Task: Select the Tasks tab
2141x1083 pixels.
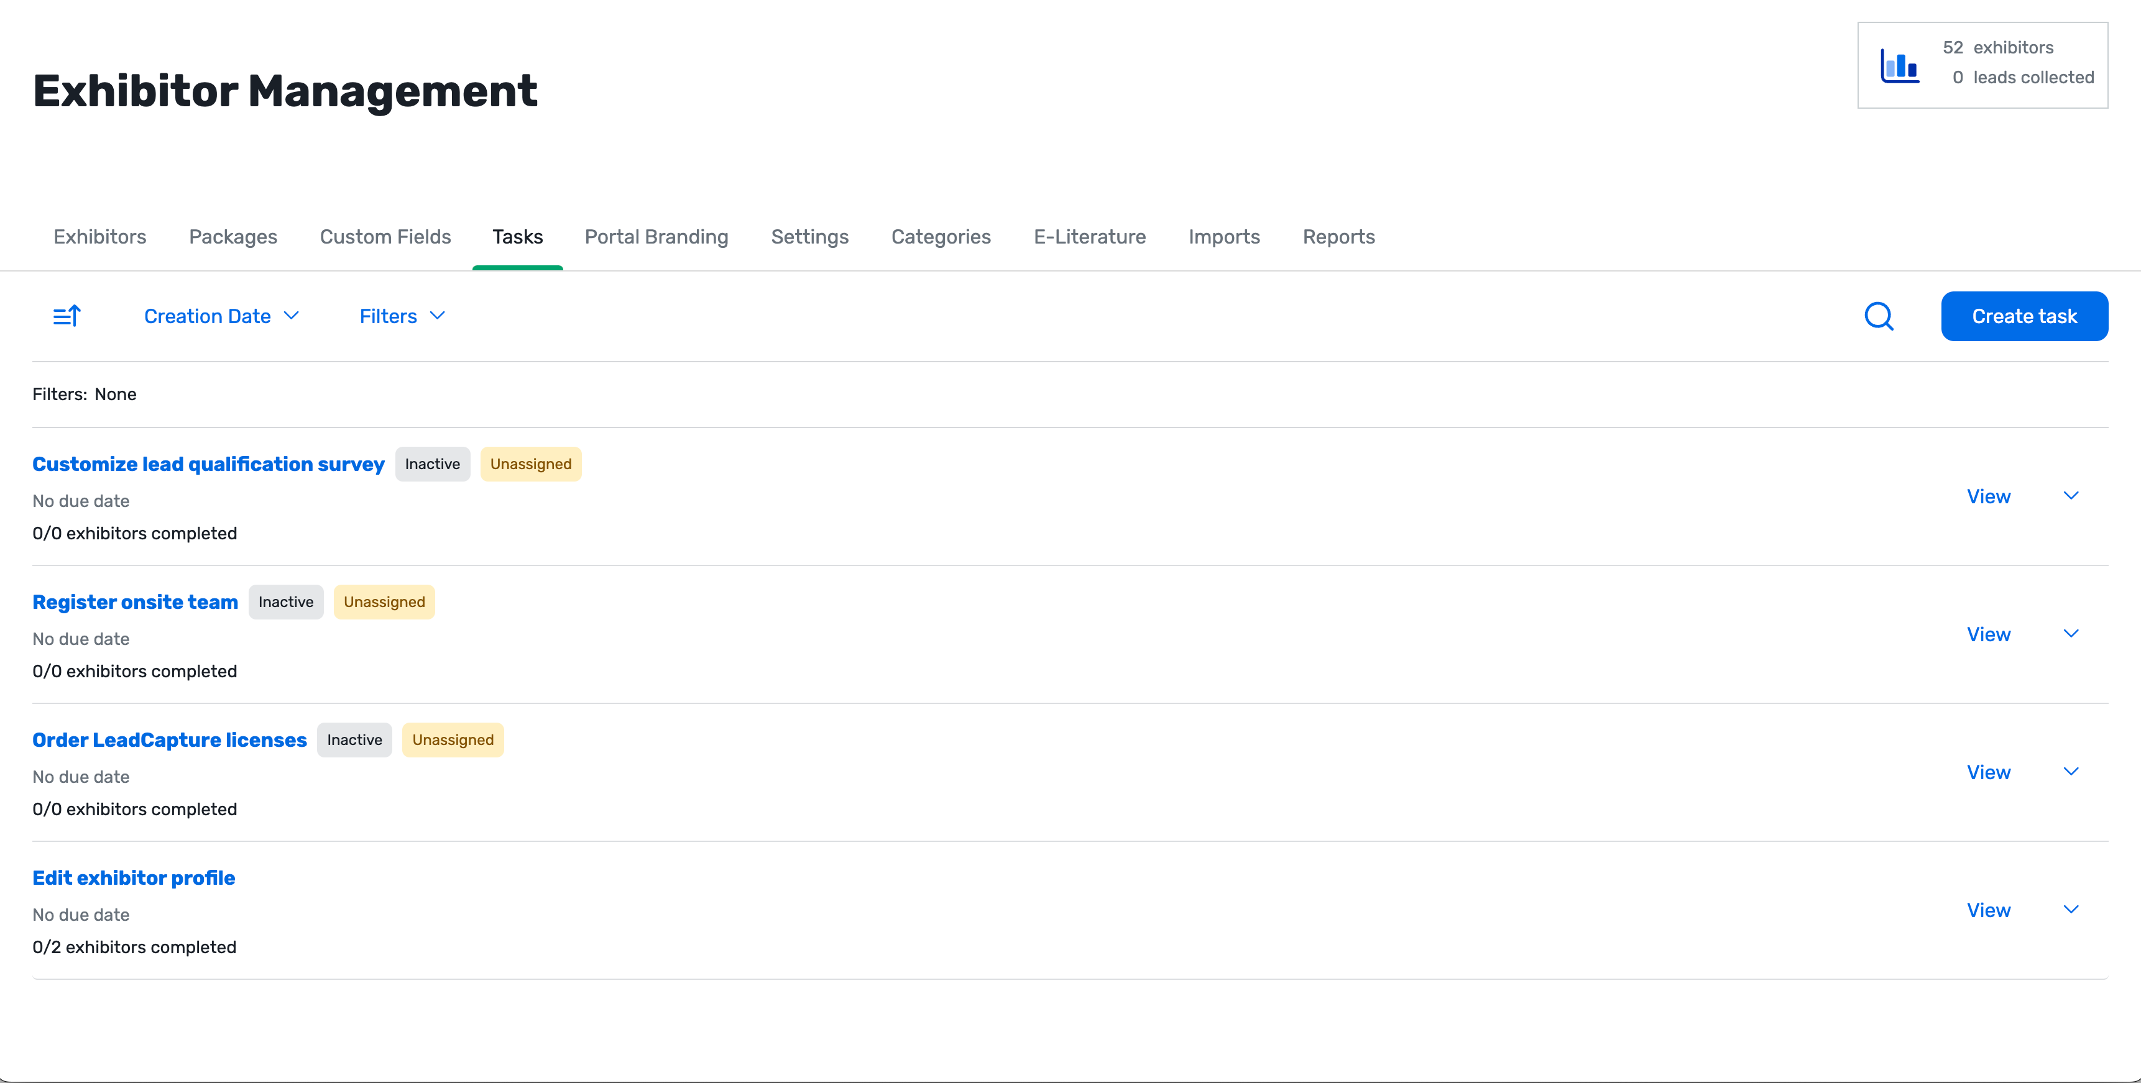Action: point(517,237)
